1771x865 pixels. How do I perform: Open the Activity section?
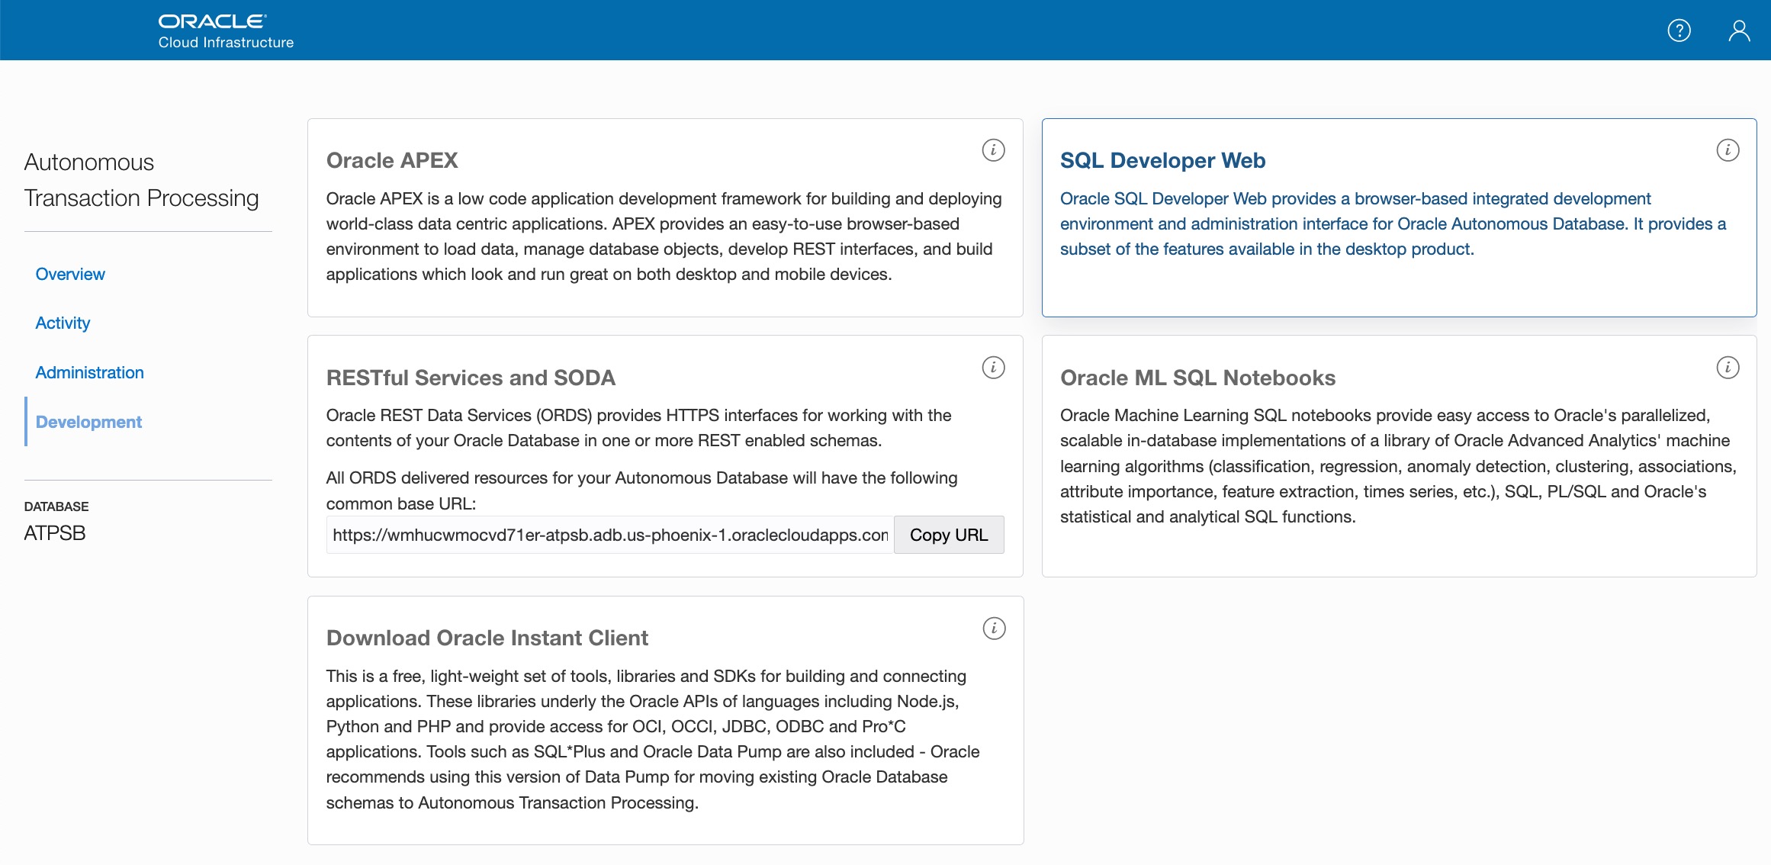pyautogui.click(x=63, y=323)
